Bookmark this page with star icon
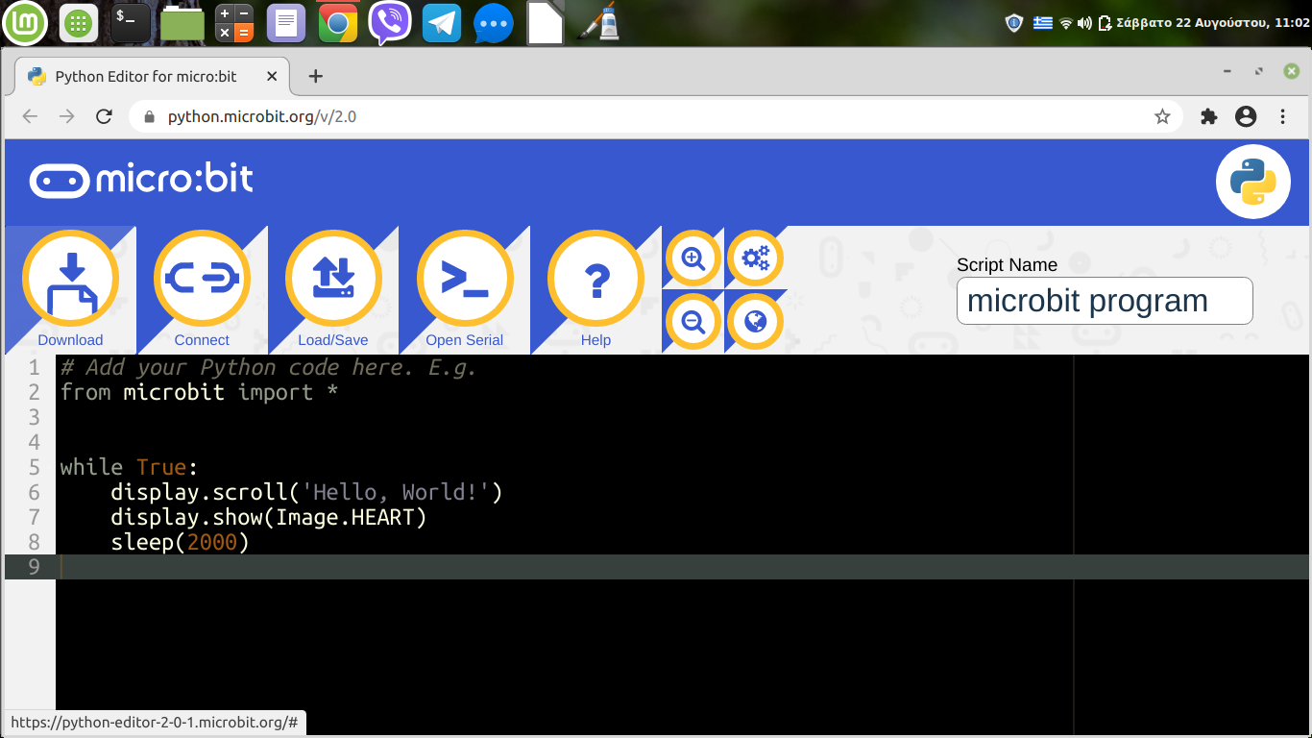Image resolution: width=1312 pixels, height=738 pixels. point(1162,116)
